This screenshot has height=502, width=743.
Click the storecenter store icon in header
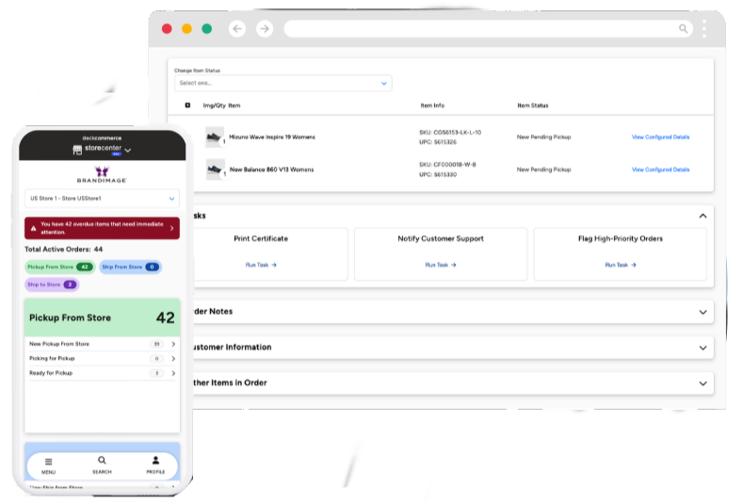coord(78,150)
